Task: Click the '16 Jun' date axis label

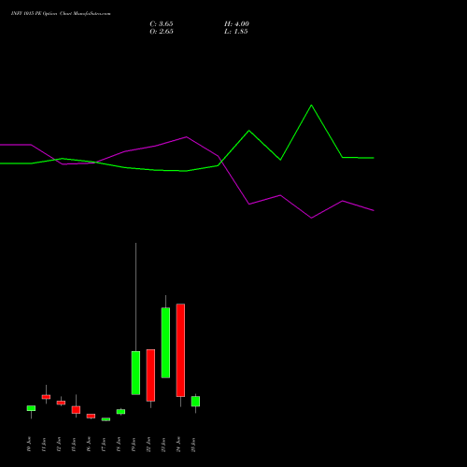Action: pos(89,445)
